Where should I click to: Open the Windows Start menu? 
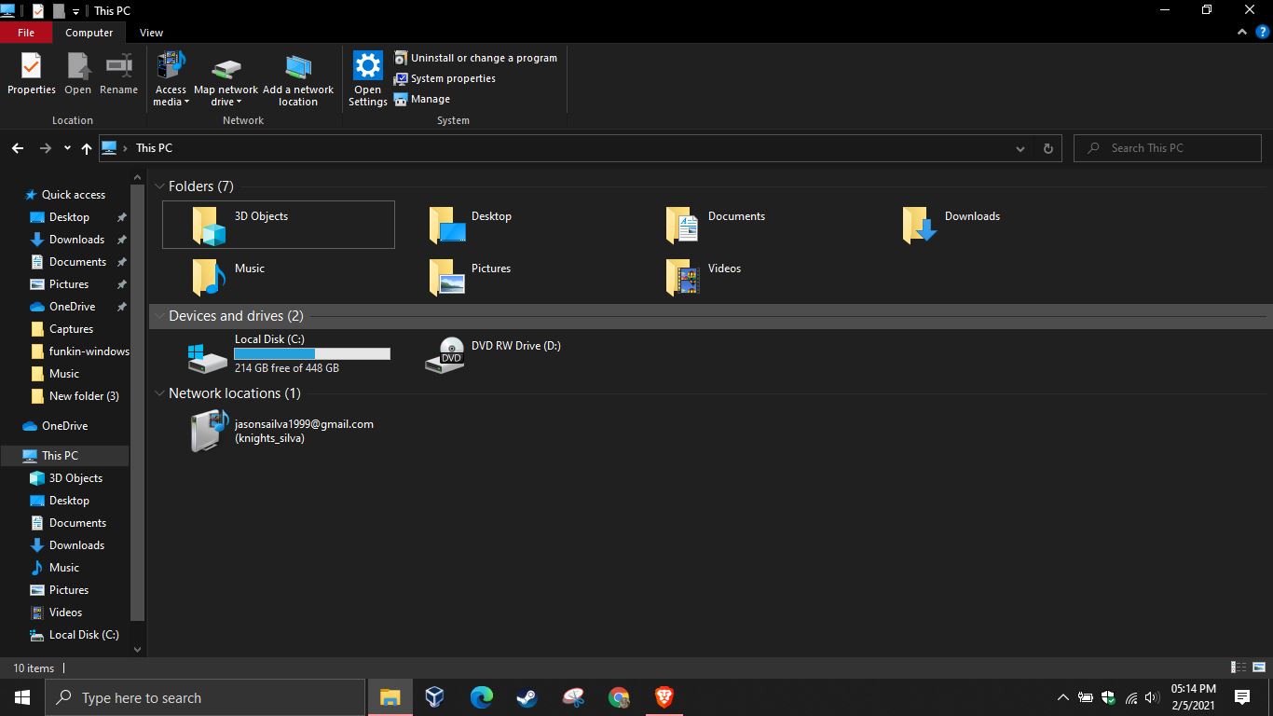tap(22, 697)
